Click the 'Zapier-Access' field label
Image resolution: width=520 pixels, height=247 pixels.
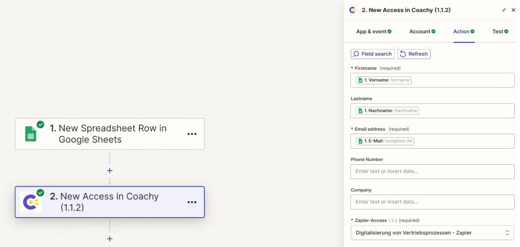371,220
